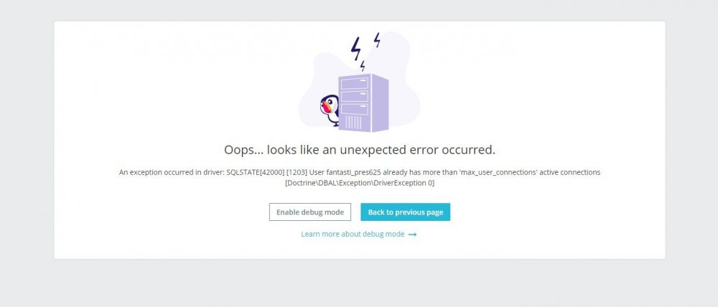Screen dimensions: 718x307
Task: Click the vent grille at the server bottom
Action: click(x=353, y=122)
